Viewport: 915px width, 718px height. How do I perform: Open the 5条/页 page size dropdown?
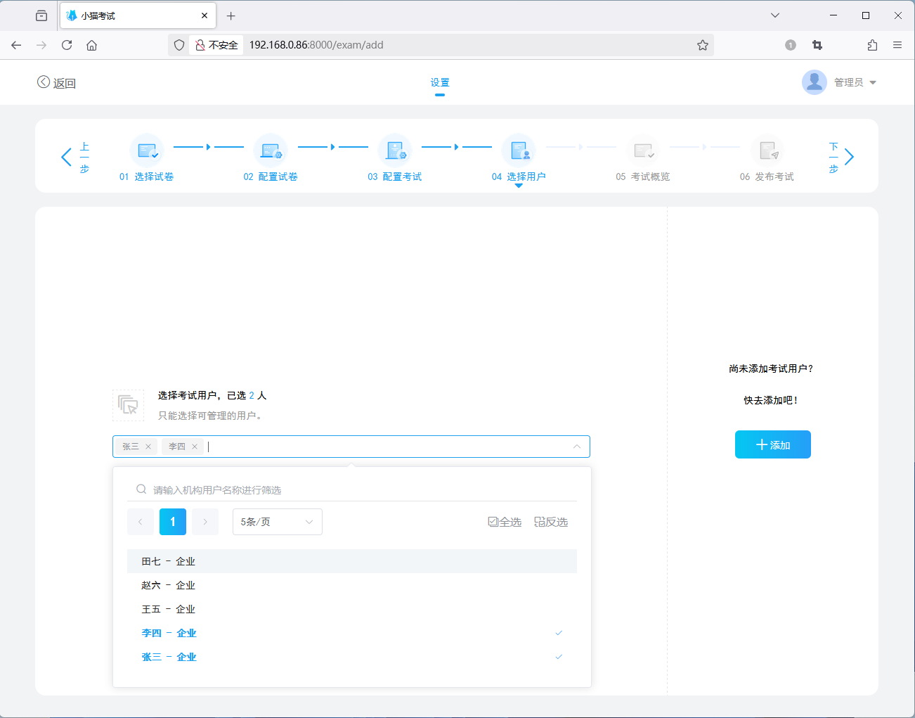point(277,522)
